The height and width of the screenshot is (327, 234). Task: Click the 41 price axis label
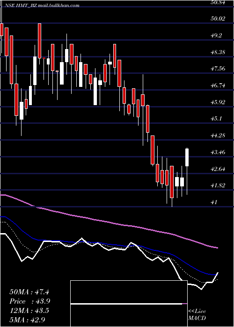click(214, 202)
